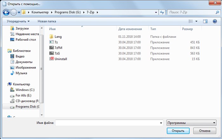
Task: Click the Windows (C:) drive icon
Action: pyautogui.click(x=12, y=90)
